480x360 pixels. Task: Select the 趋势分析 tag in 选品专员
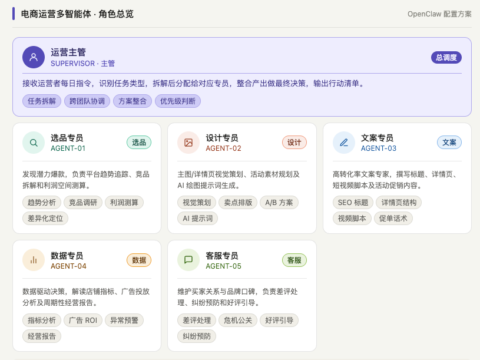click(42, 203)
